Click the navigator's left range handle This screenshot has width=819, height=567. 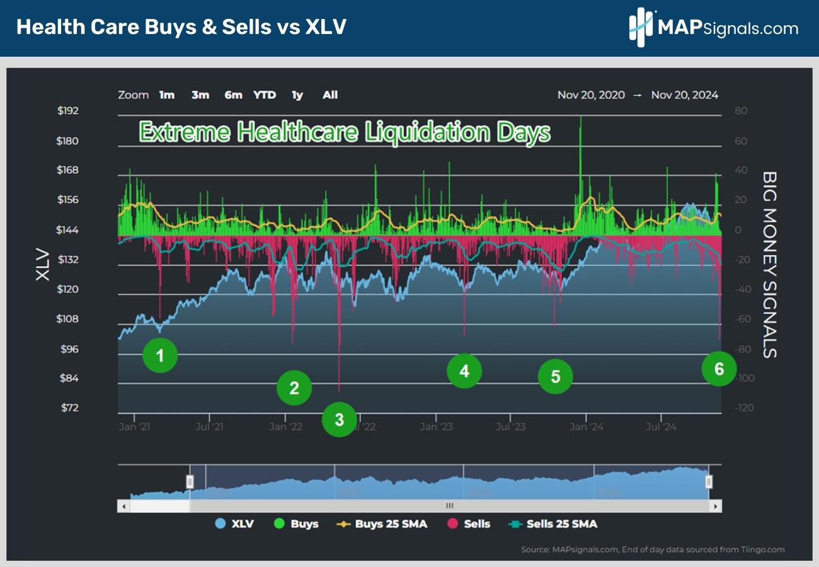(x=190, y=482)
